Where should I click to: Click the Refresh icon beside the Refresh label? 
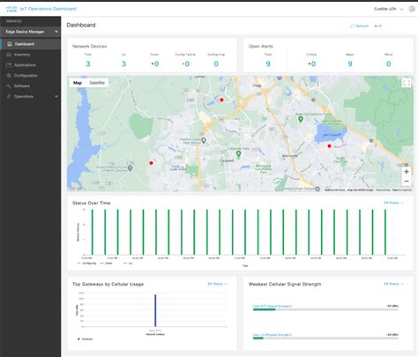coord(352,26)
